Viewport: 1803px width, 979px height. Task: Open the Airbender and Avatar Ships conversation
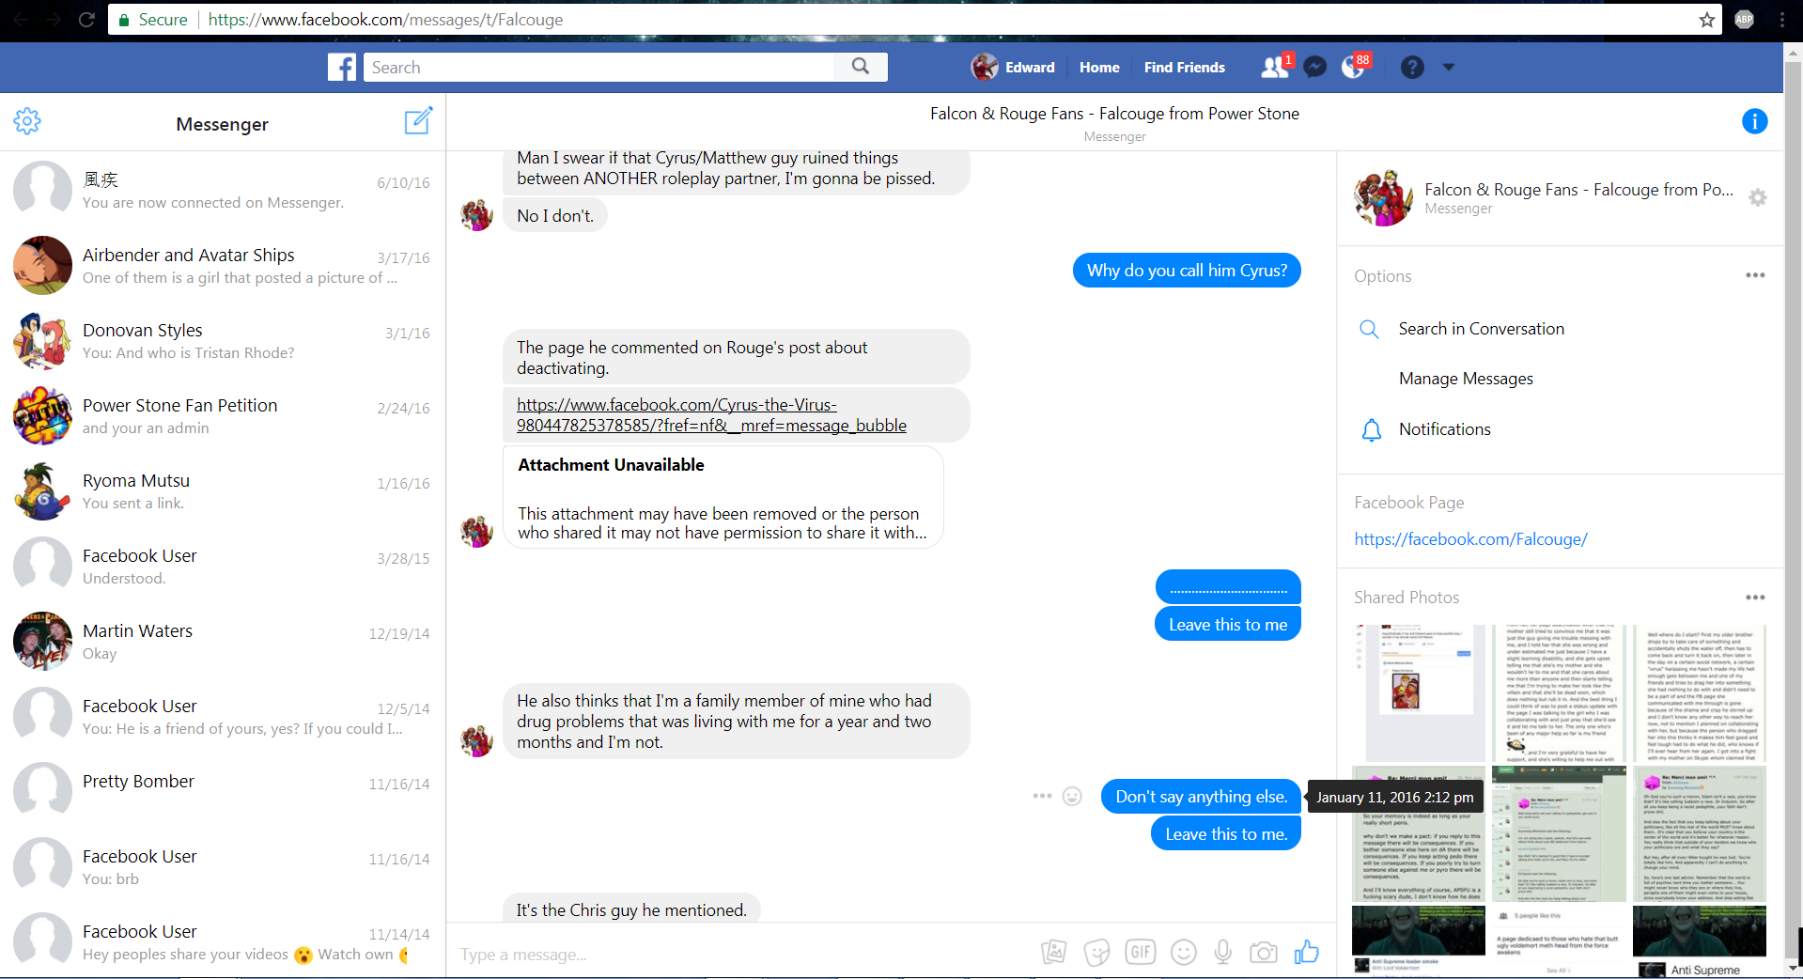[223, 265]
